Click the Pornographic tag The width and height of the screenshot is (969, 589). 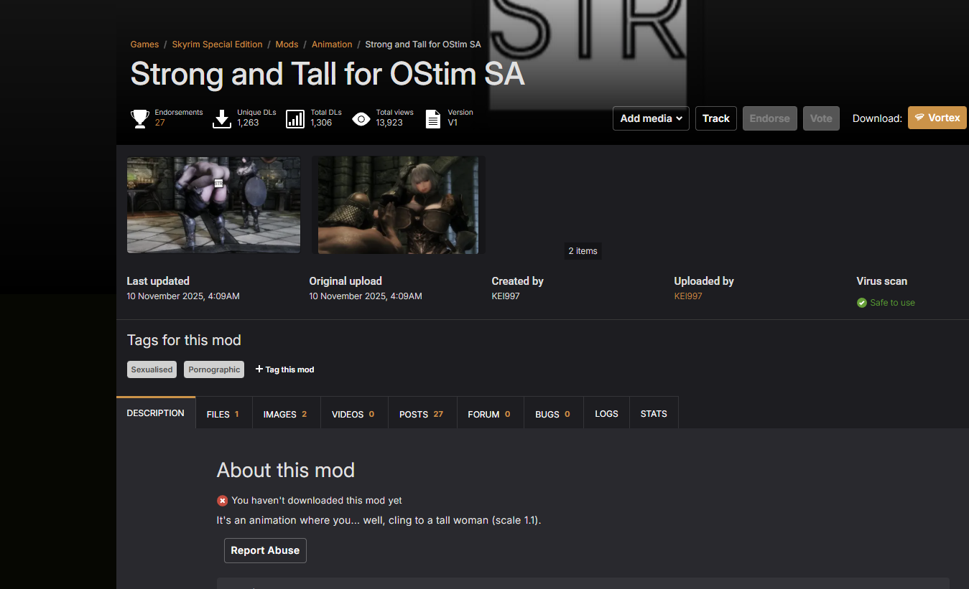[x=214, y=369]
